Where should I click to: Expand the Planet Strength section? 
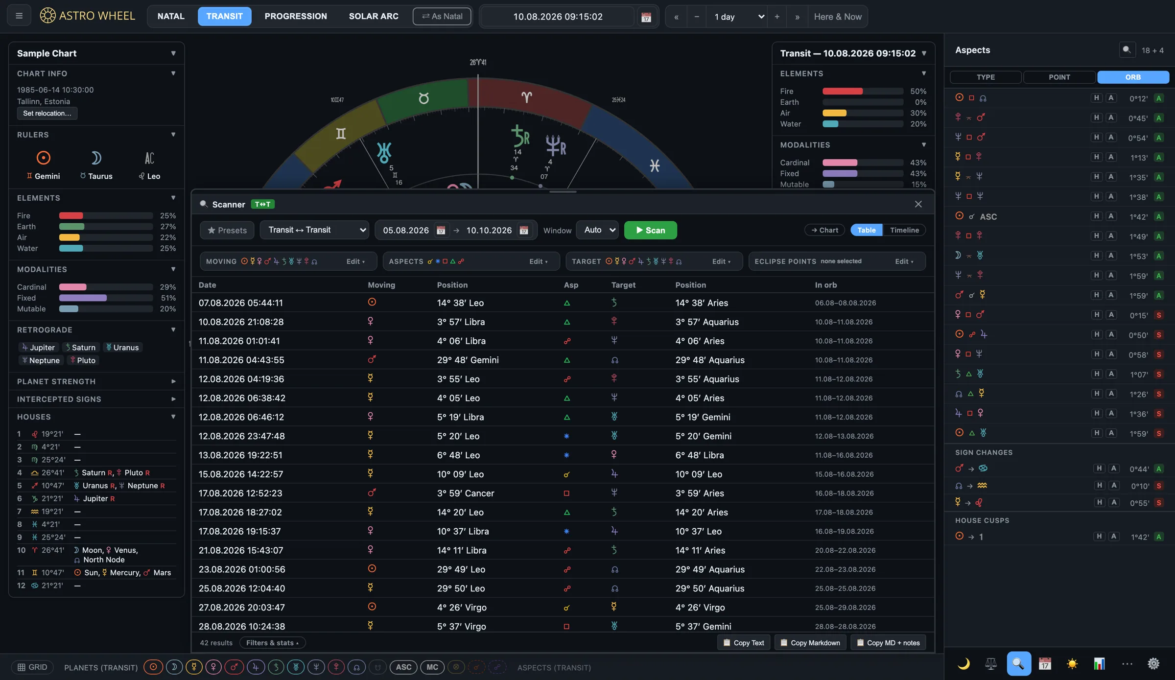coord(96,381)
